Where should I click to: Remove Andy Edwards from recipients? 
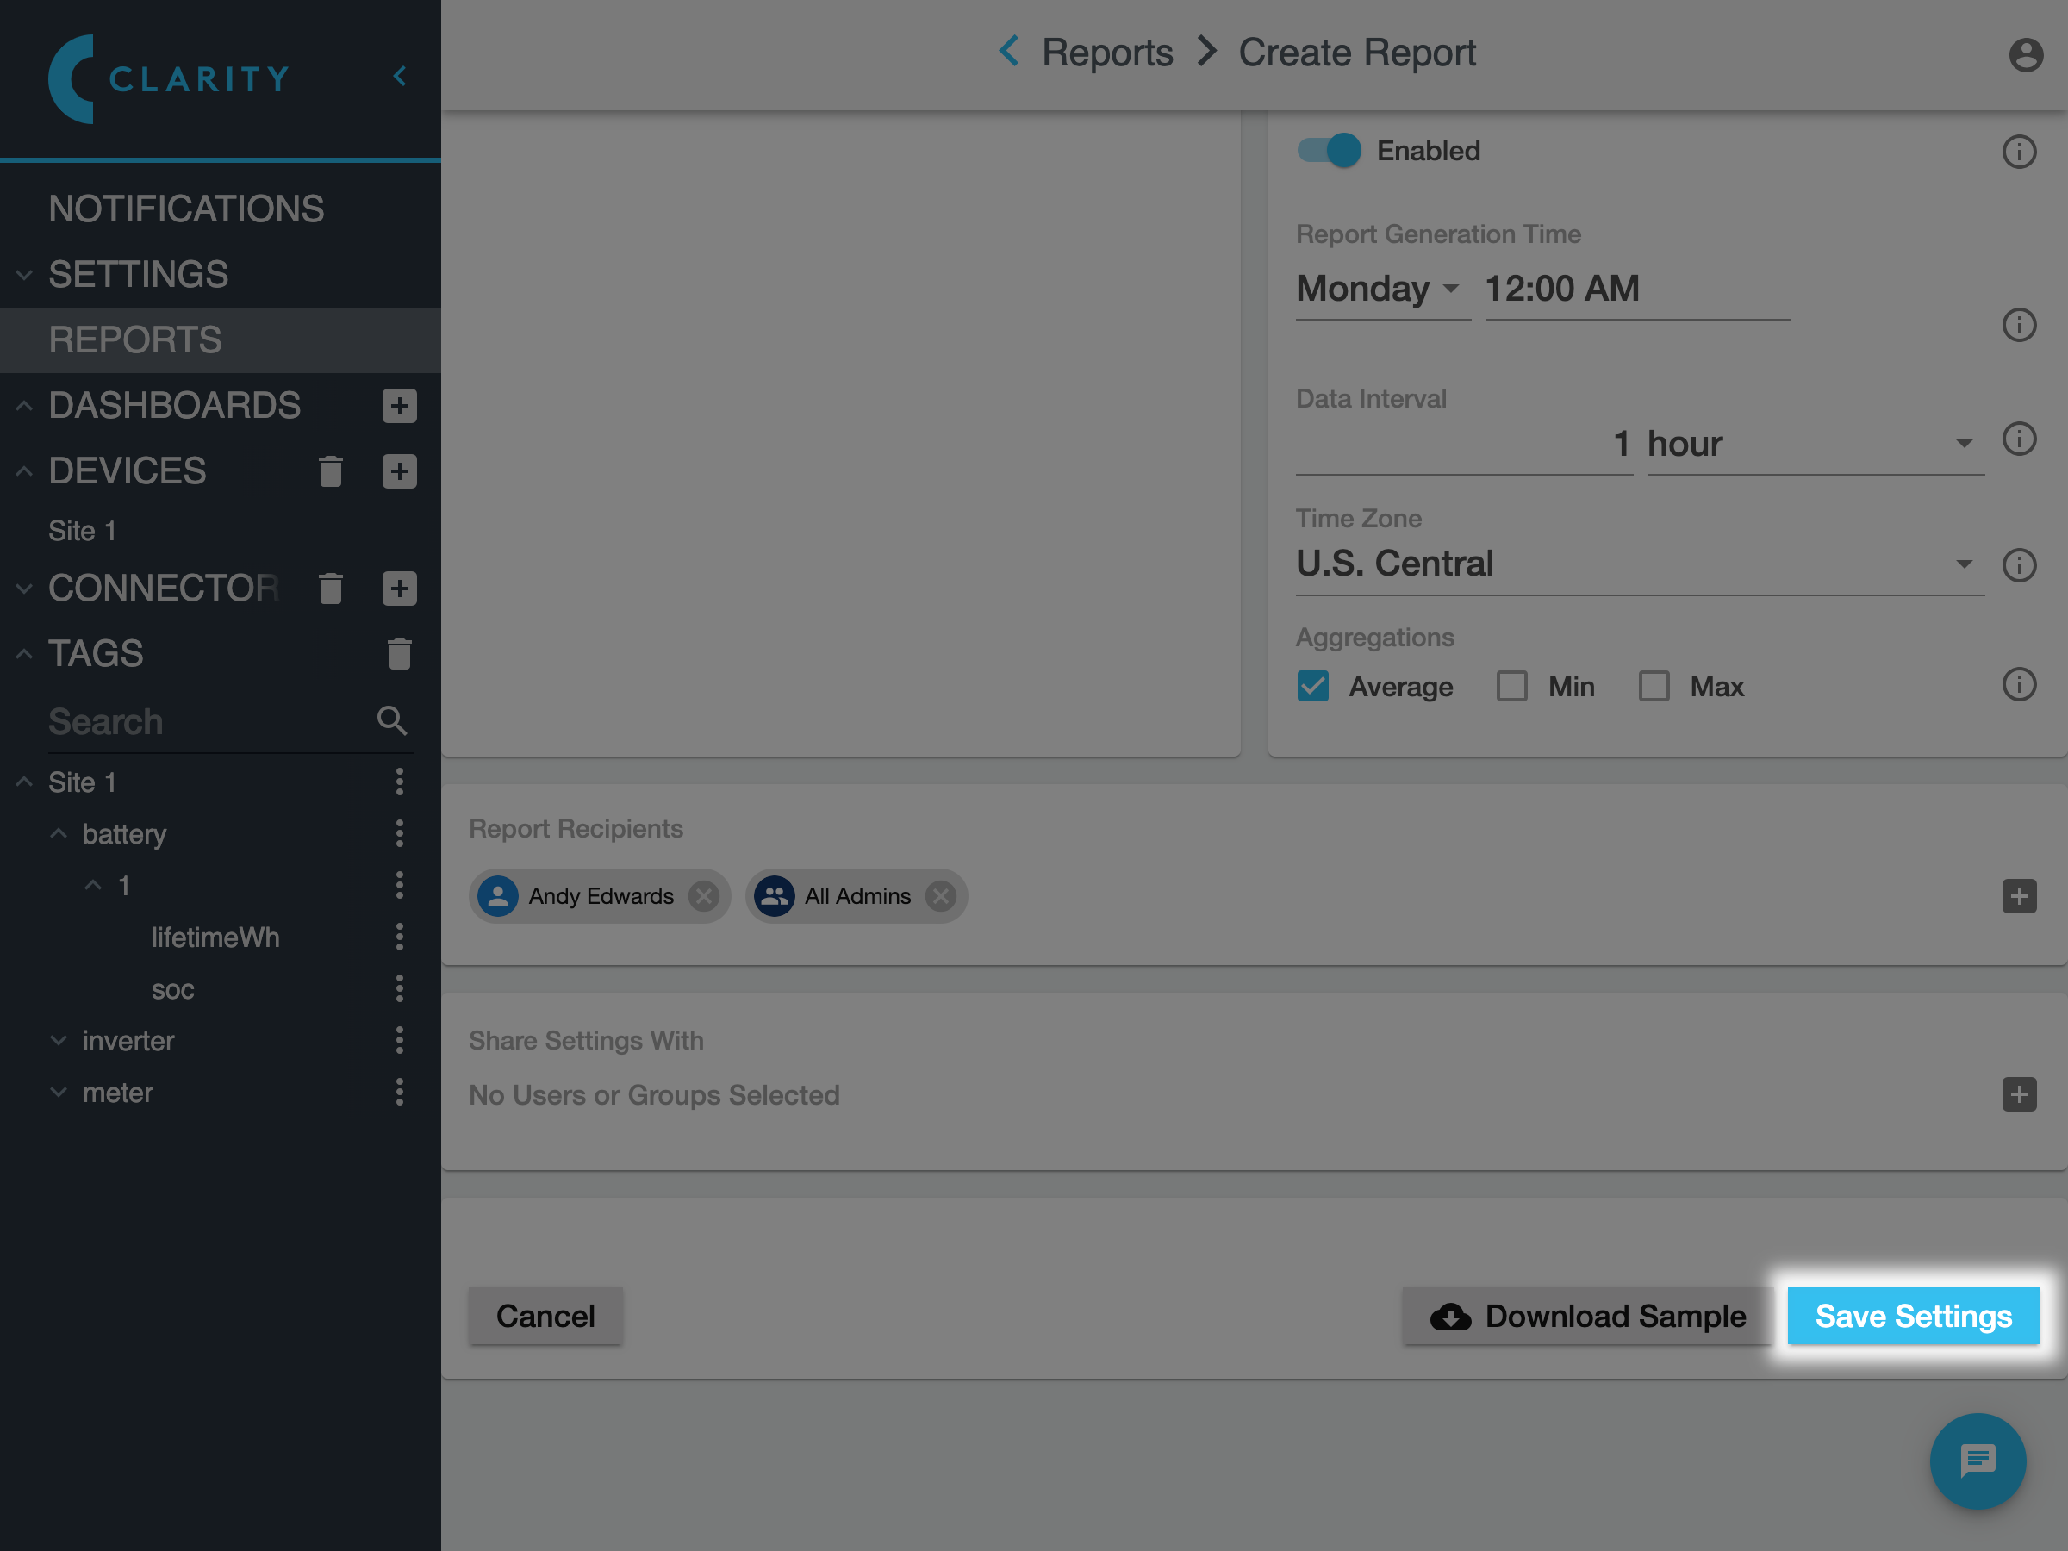click(x=704, y=895)
